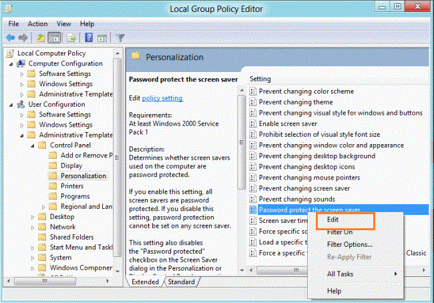The image size is (434, 303).
Task: Select Add or Remove Programs tree item
Action: pyautogui.click(x=87, y=156)
